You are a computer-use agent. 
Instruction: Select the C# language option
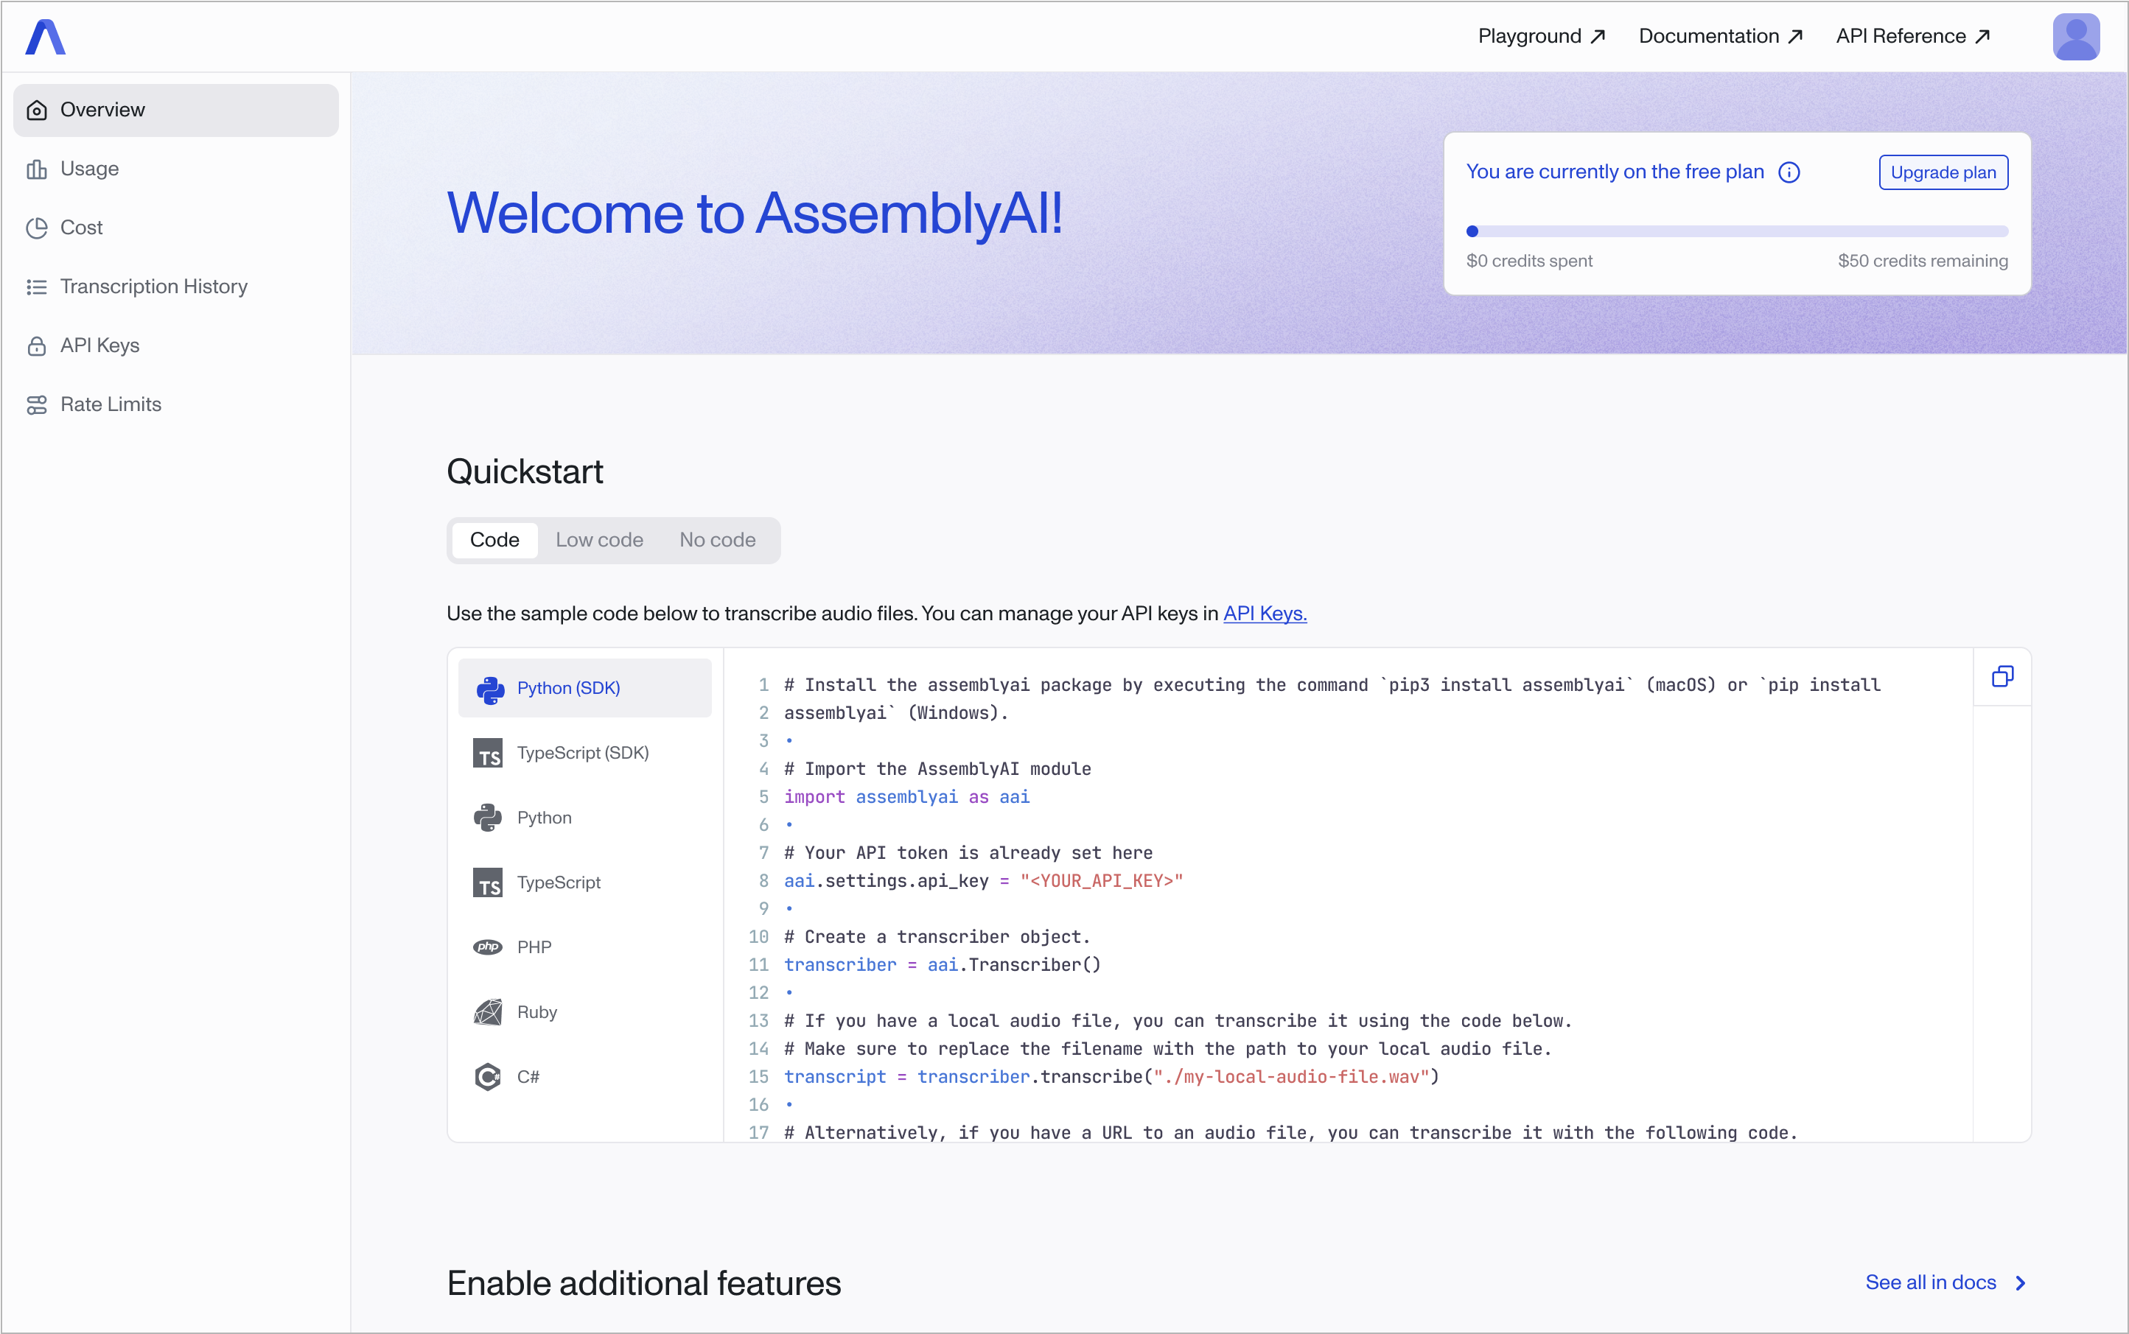[528, 1076]
